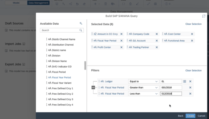Screen dimensions: 209x119
Task: Clear Selection in Selected Data section
Action: coord(193,24)
